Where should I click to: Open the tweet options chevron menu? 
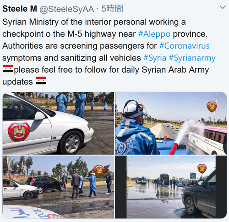point(222,7)
